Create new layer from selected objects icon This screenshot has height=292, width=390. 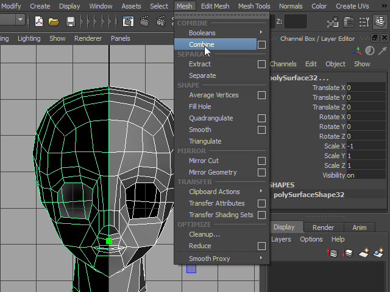[x=378, y=252]
